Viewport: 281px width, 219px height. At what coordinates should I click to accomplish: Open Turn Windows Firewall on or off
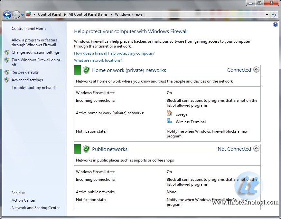pos(36,62)
